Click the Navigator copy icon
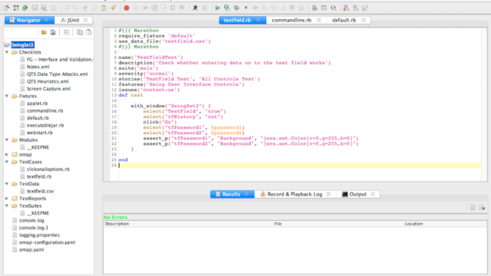The width and height of the screenshot is (491, 276). (80, 32)
